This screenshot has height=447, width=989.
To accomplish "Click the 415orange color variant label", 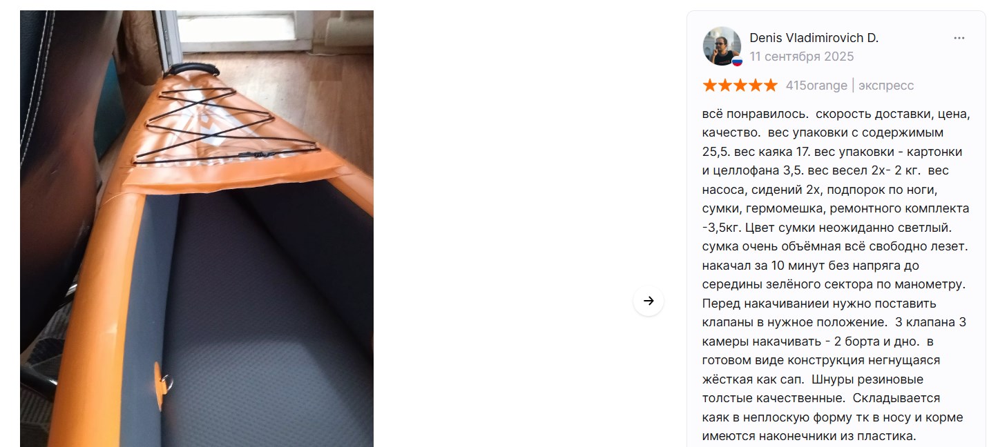I will tap(816, 86).
